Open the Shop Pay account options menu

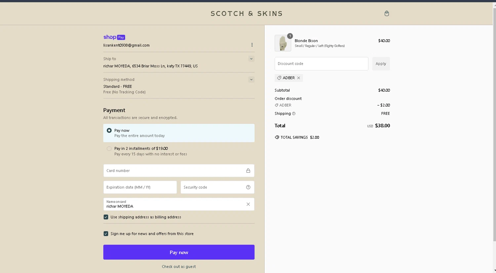[252, 45]
